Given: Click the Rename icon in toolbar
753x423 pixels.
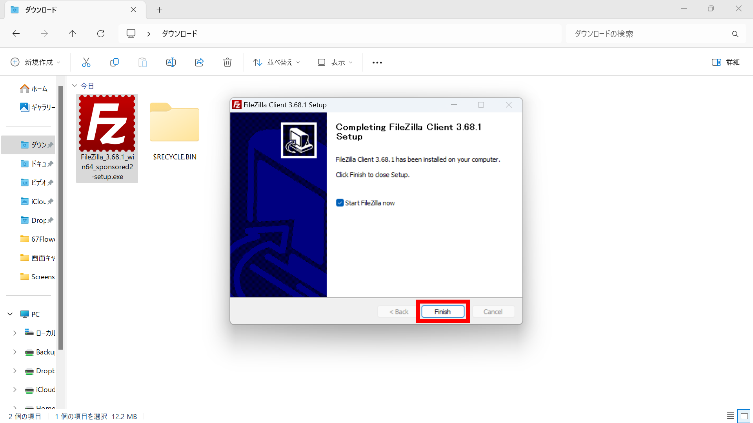Looking at the screenshot, I should coord(171,62).
